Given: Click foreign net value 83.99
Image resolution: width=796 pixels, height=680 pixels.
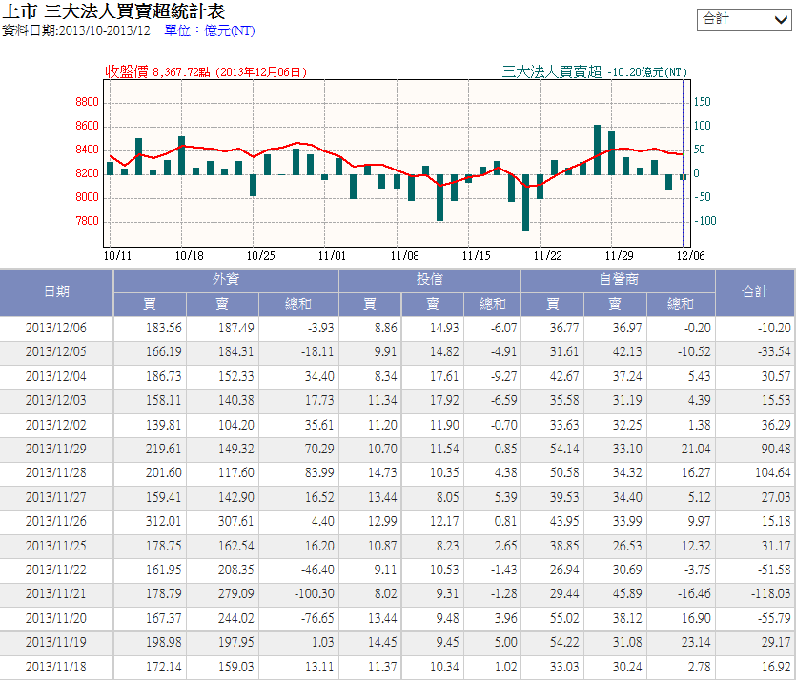Looking at the screenshot, I should tap(319, 473).
